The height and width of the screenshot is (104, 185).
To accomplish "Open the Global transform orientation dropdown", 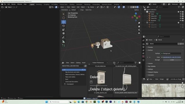I will (92, 7).
